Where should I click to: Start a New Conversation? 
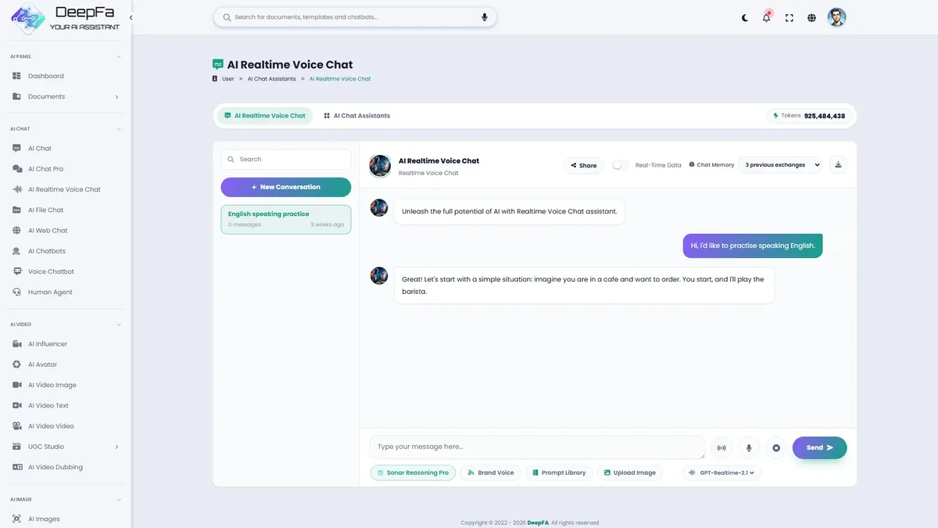pos(286,187)
